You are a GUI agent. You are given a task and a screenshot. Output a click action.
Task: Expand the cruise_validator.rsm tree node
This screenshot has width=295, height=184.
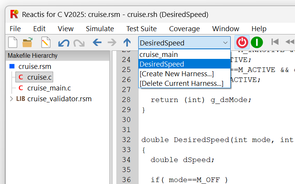coord(11,99)
